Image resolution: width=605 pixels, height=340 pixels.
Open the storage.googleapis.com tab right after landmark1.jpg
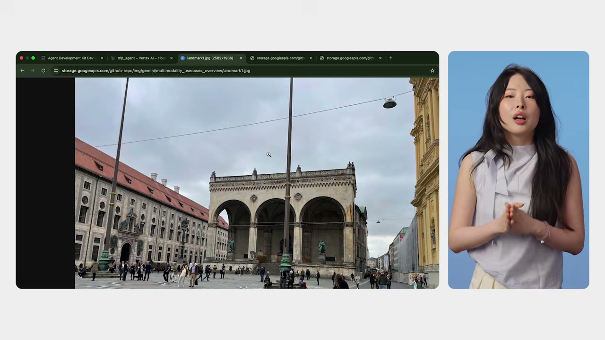(x=280, y=58)
